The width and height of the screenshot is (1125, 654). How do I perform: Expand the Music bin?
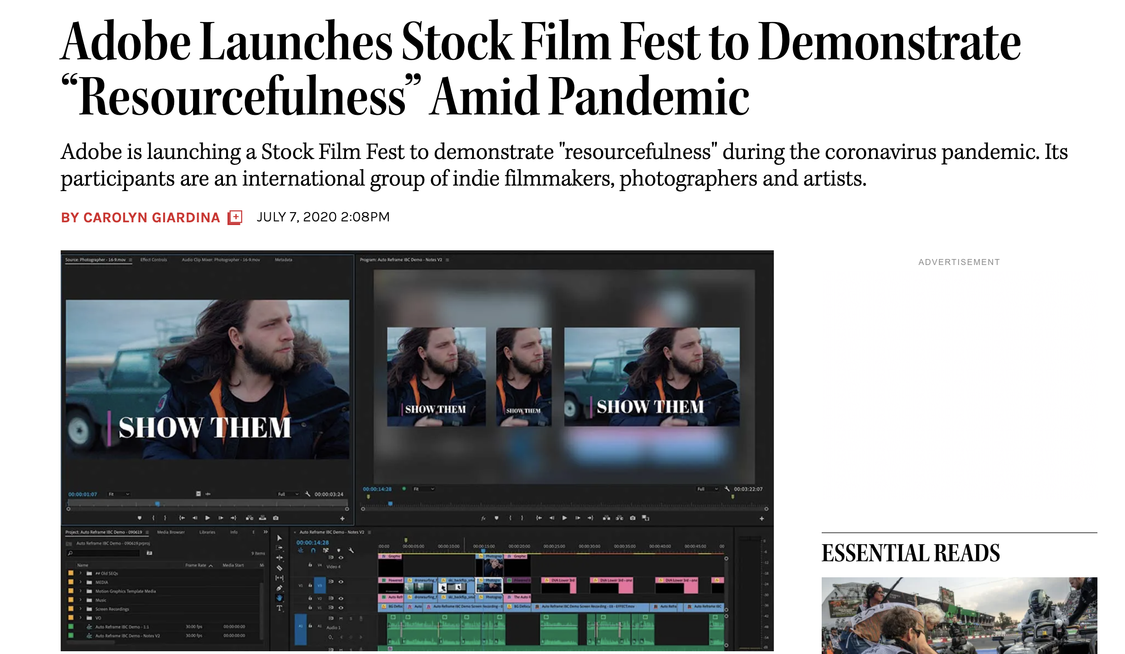80,600
